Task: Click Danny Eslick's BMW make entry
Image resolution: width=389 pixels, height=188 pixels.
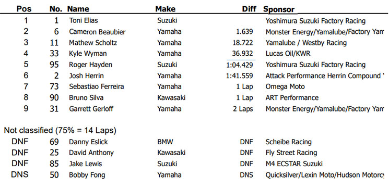Action: point(165,142)
